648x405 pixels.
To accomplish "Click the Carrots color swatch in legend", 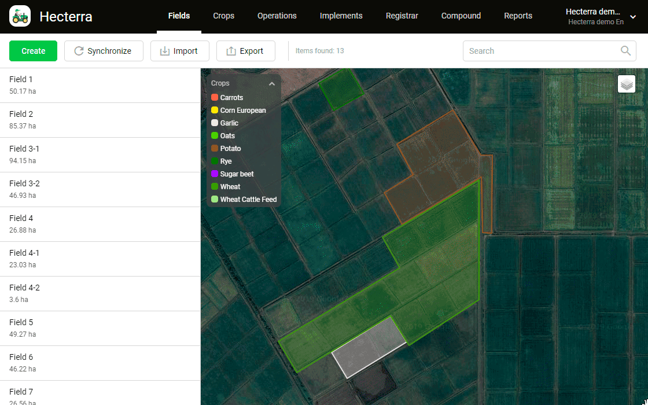I will pos(215,98).
